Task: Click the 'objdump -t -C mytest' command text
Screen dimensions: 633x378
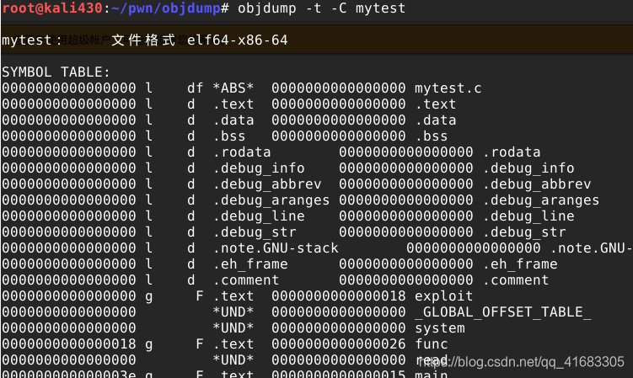Action: click(321, 8)
